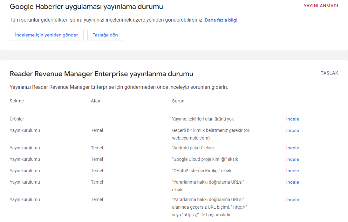The height and width of the screenshot is (222, 348).
Task: Click İncele for 'Yararlanma hakkı doğrulama URL'si eksik'
Action: 292,182
